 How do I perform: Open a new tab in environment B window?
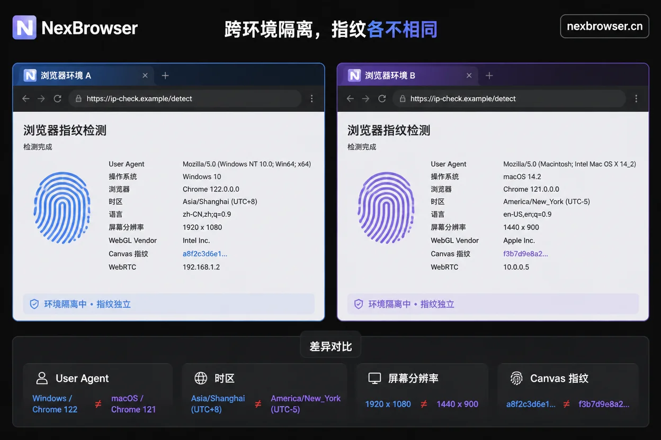[489, 76]
